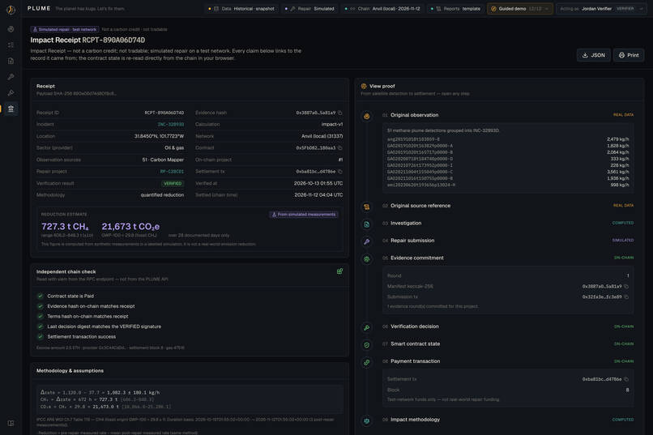Open the document icon in sidebar

pos(11,61)
